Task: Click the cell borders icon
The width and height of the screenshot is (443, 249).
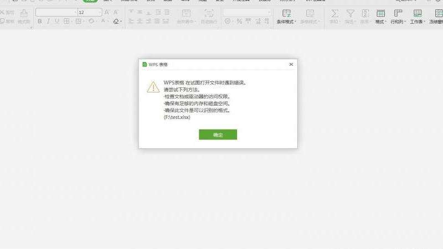Action: point(66,21)
